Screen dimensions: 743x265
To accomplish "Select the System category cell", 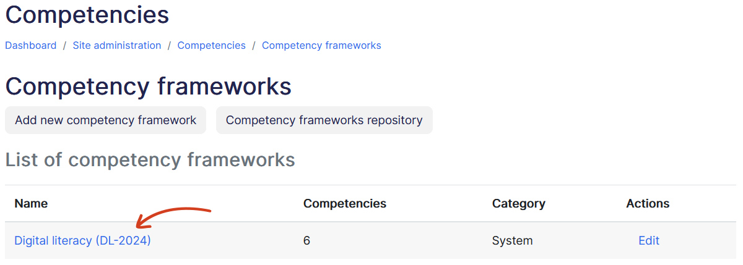I will point(512,240).
